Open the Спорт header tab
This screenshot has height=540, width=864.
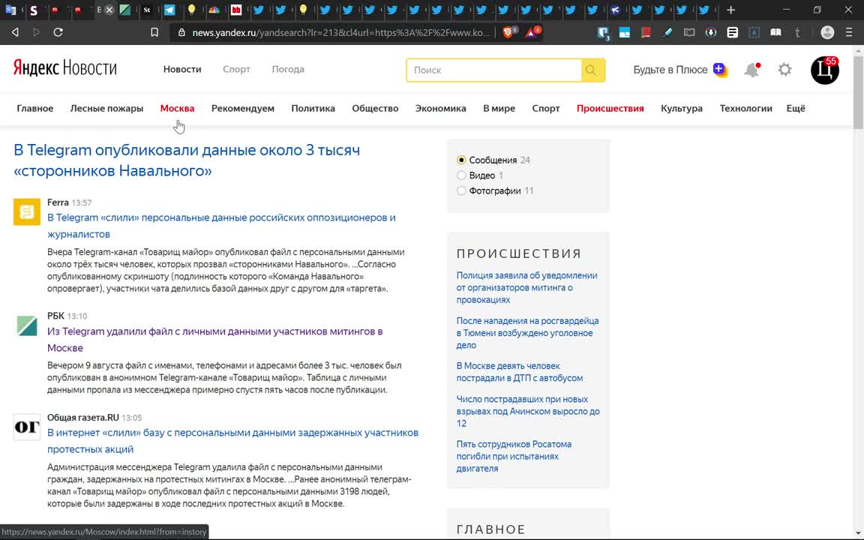pos(236,70)
